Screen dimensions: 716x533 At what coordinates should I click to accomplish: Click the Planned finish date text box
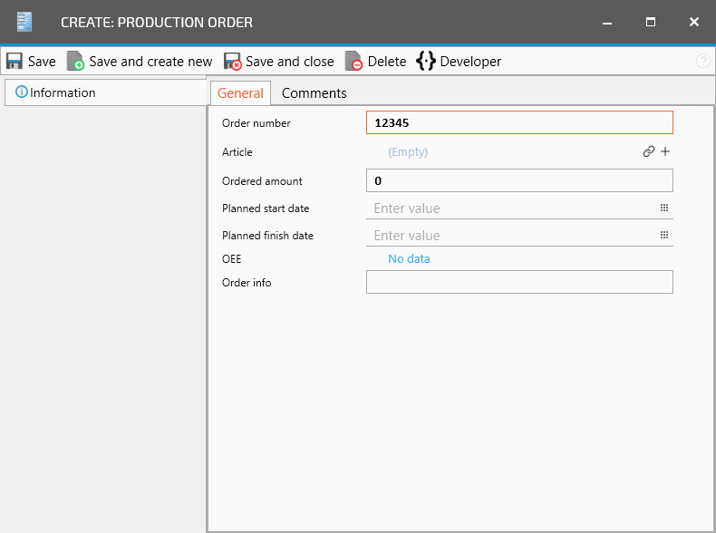[x=508, y=236]
